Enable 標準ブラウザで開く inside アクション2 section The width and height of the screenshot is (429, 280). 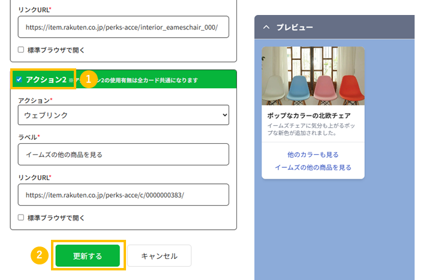21,218
